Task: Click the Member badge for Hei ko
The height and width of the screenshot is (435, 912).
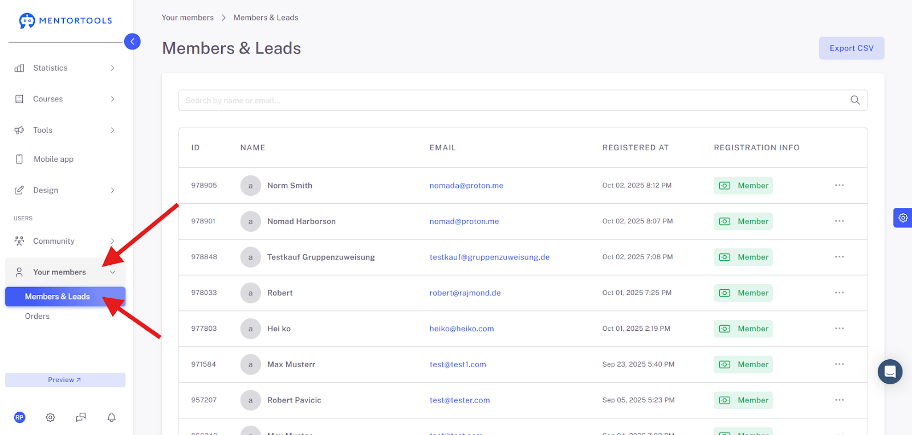Action: tap(743, 329)
